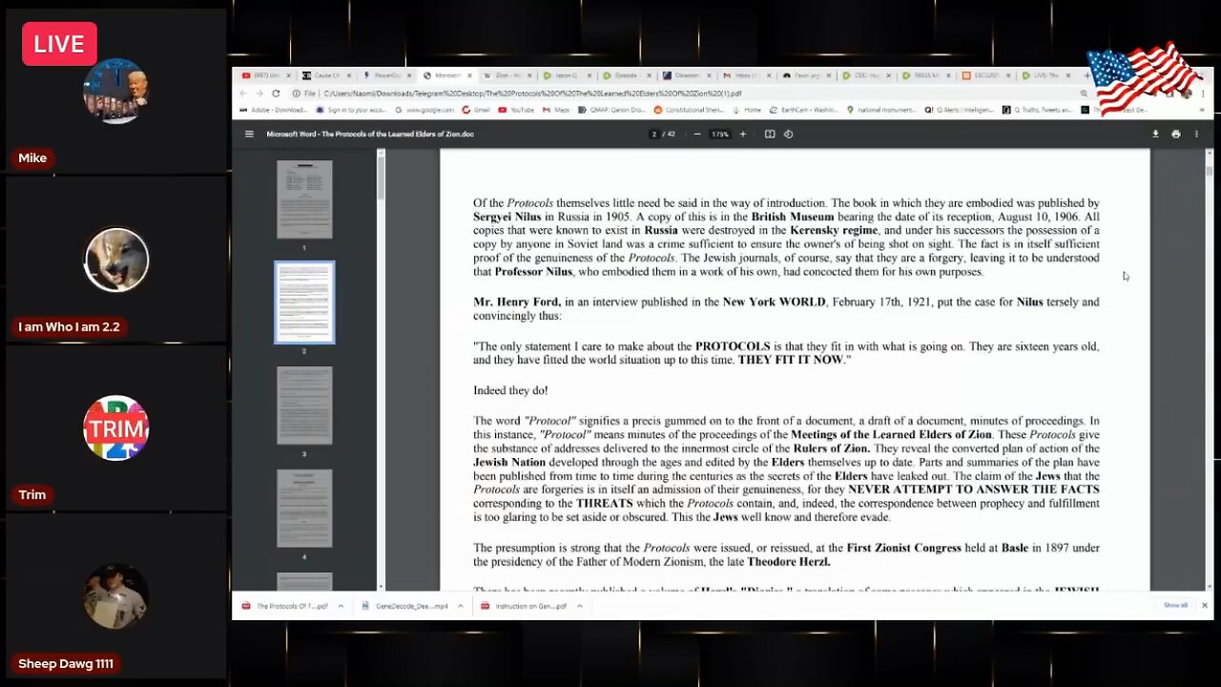Select page 1 thumbnail
Viewport: 1221px width, 687px height.
(x=304, y=199)
